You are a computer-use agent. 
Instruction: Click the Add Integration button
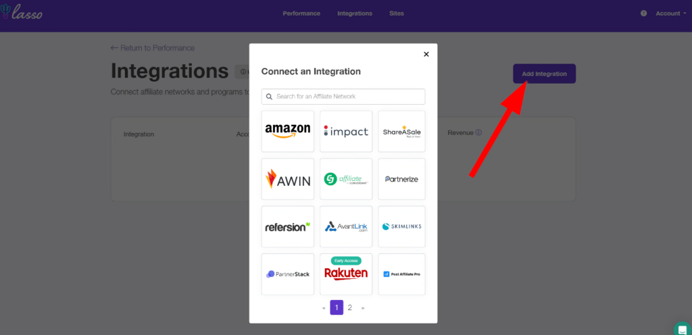pos(544,74)
